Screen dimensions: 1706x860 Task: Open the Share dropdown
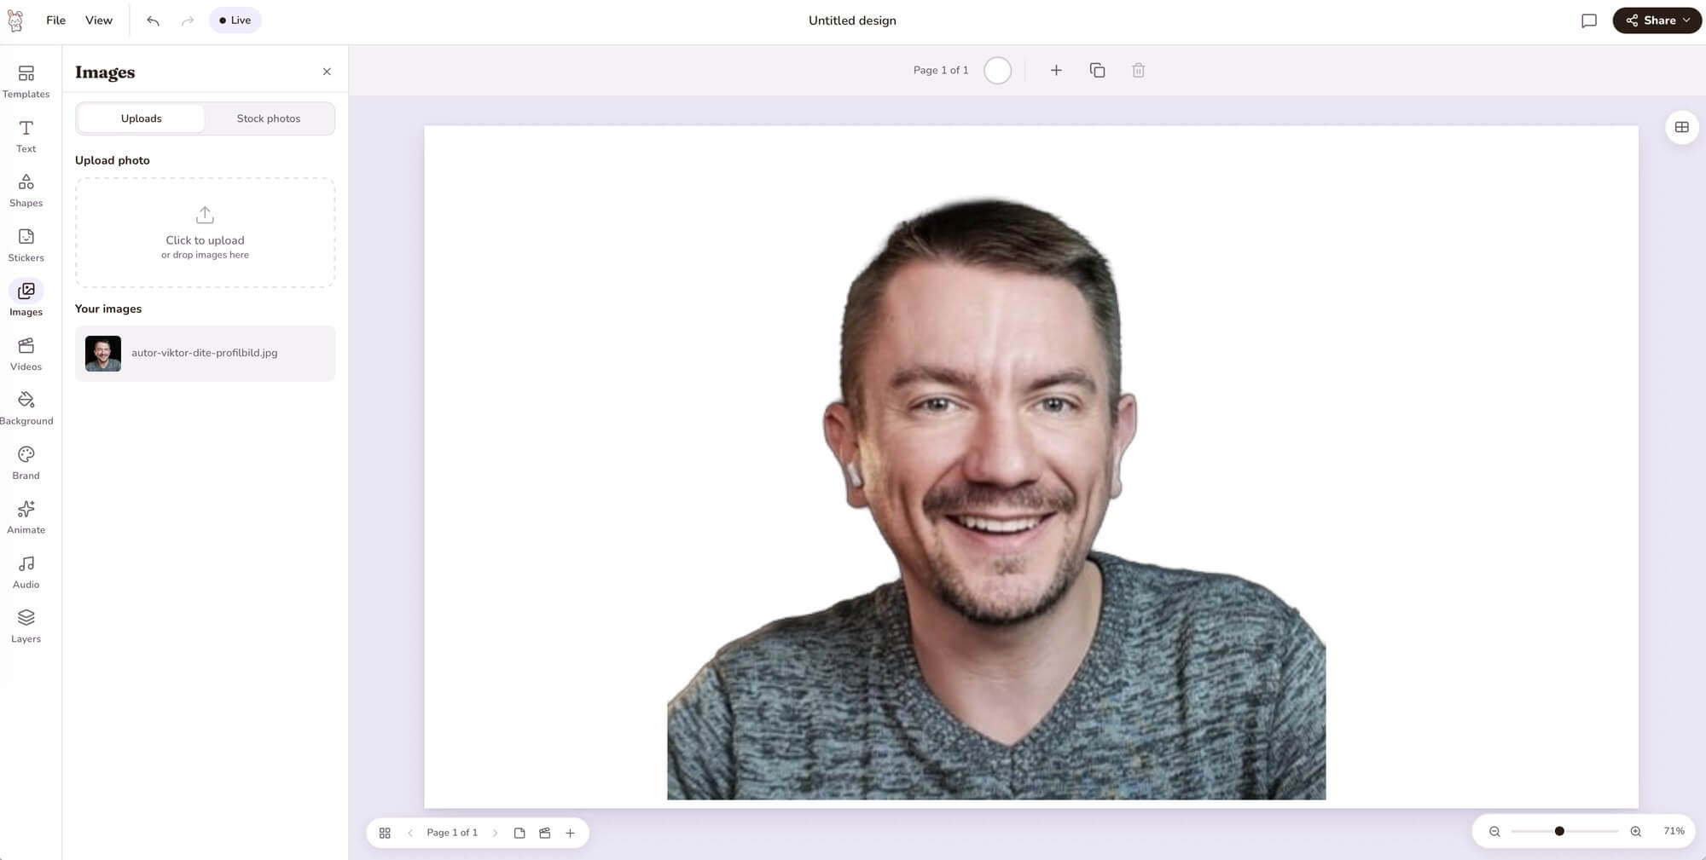point(1657,20)
